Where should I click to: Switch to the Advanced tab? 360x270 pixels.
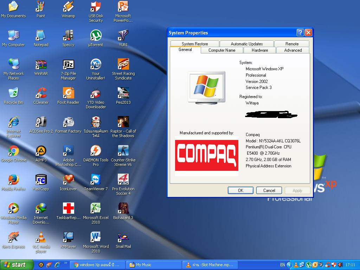click(x=293, y=50)
